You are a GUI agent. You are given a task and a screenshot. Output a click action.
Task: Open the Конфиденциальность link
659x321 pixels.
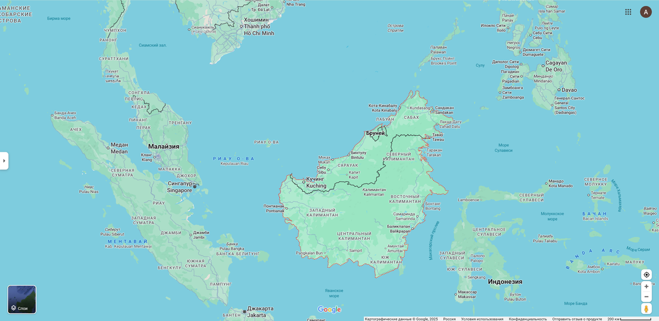tap(528, 319)
